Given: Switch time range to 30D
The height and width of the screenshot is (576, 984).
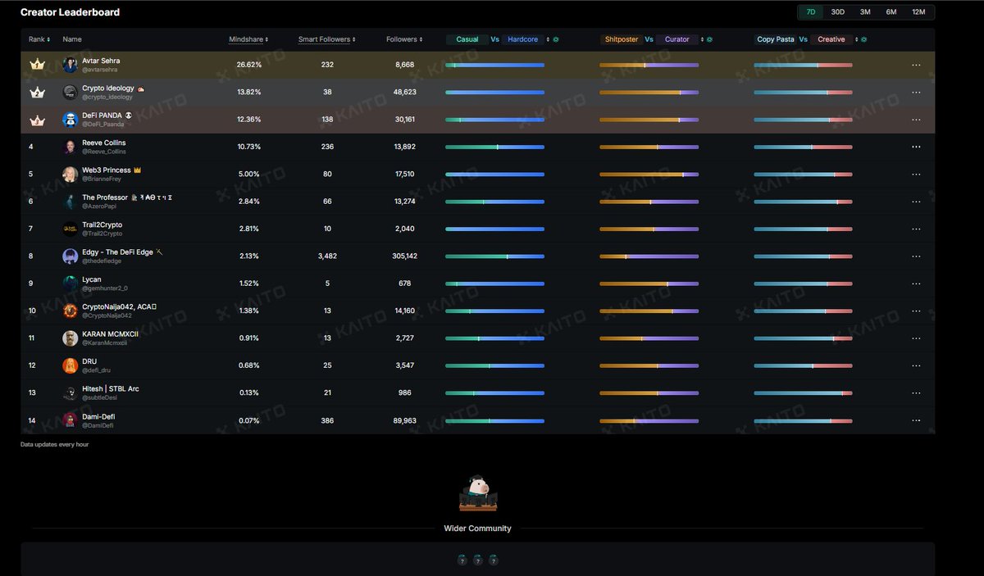Looking at the screenshot, I should pyautogui.click(x=837, y=12).
